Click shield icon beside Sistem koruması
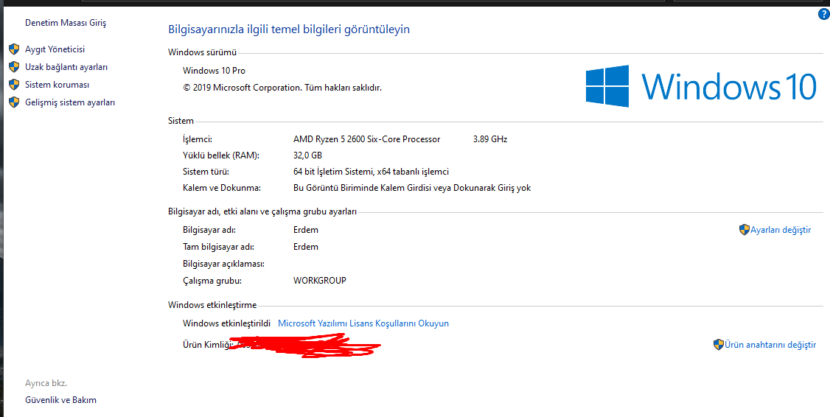Screen dimensions: 830x417 pos(14,85)
